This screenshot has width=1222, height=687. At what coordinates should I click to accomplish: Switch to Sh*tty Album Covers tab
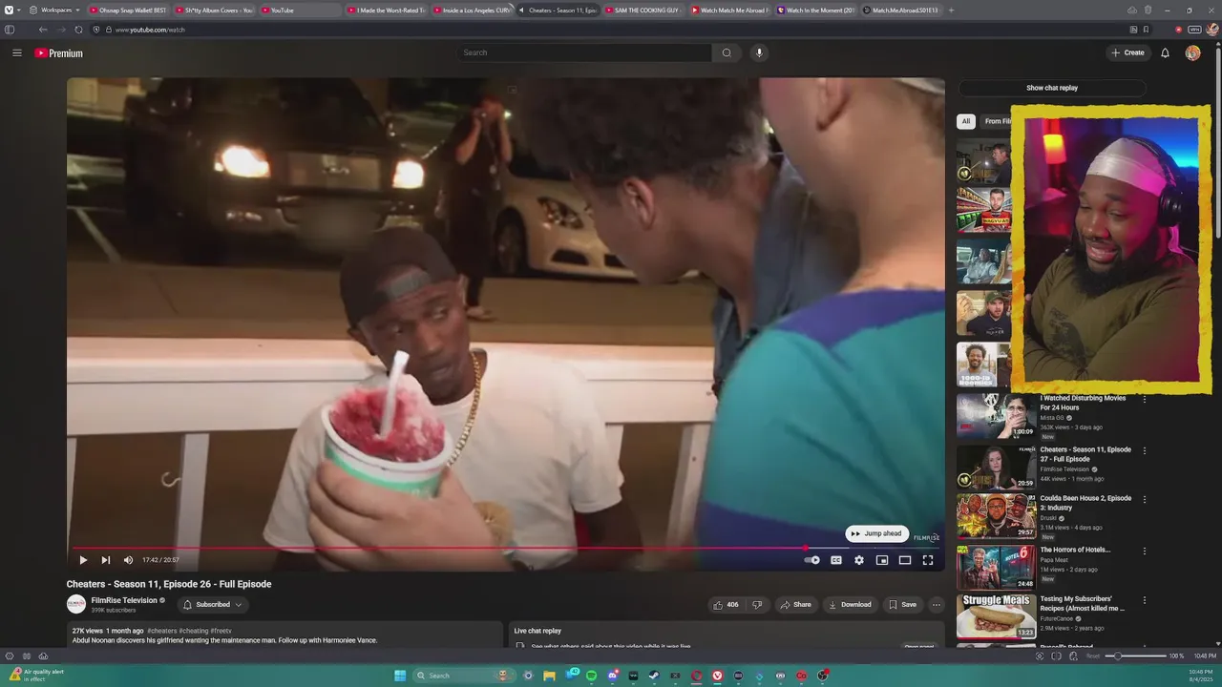[215, 10]
